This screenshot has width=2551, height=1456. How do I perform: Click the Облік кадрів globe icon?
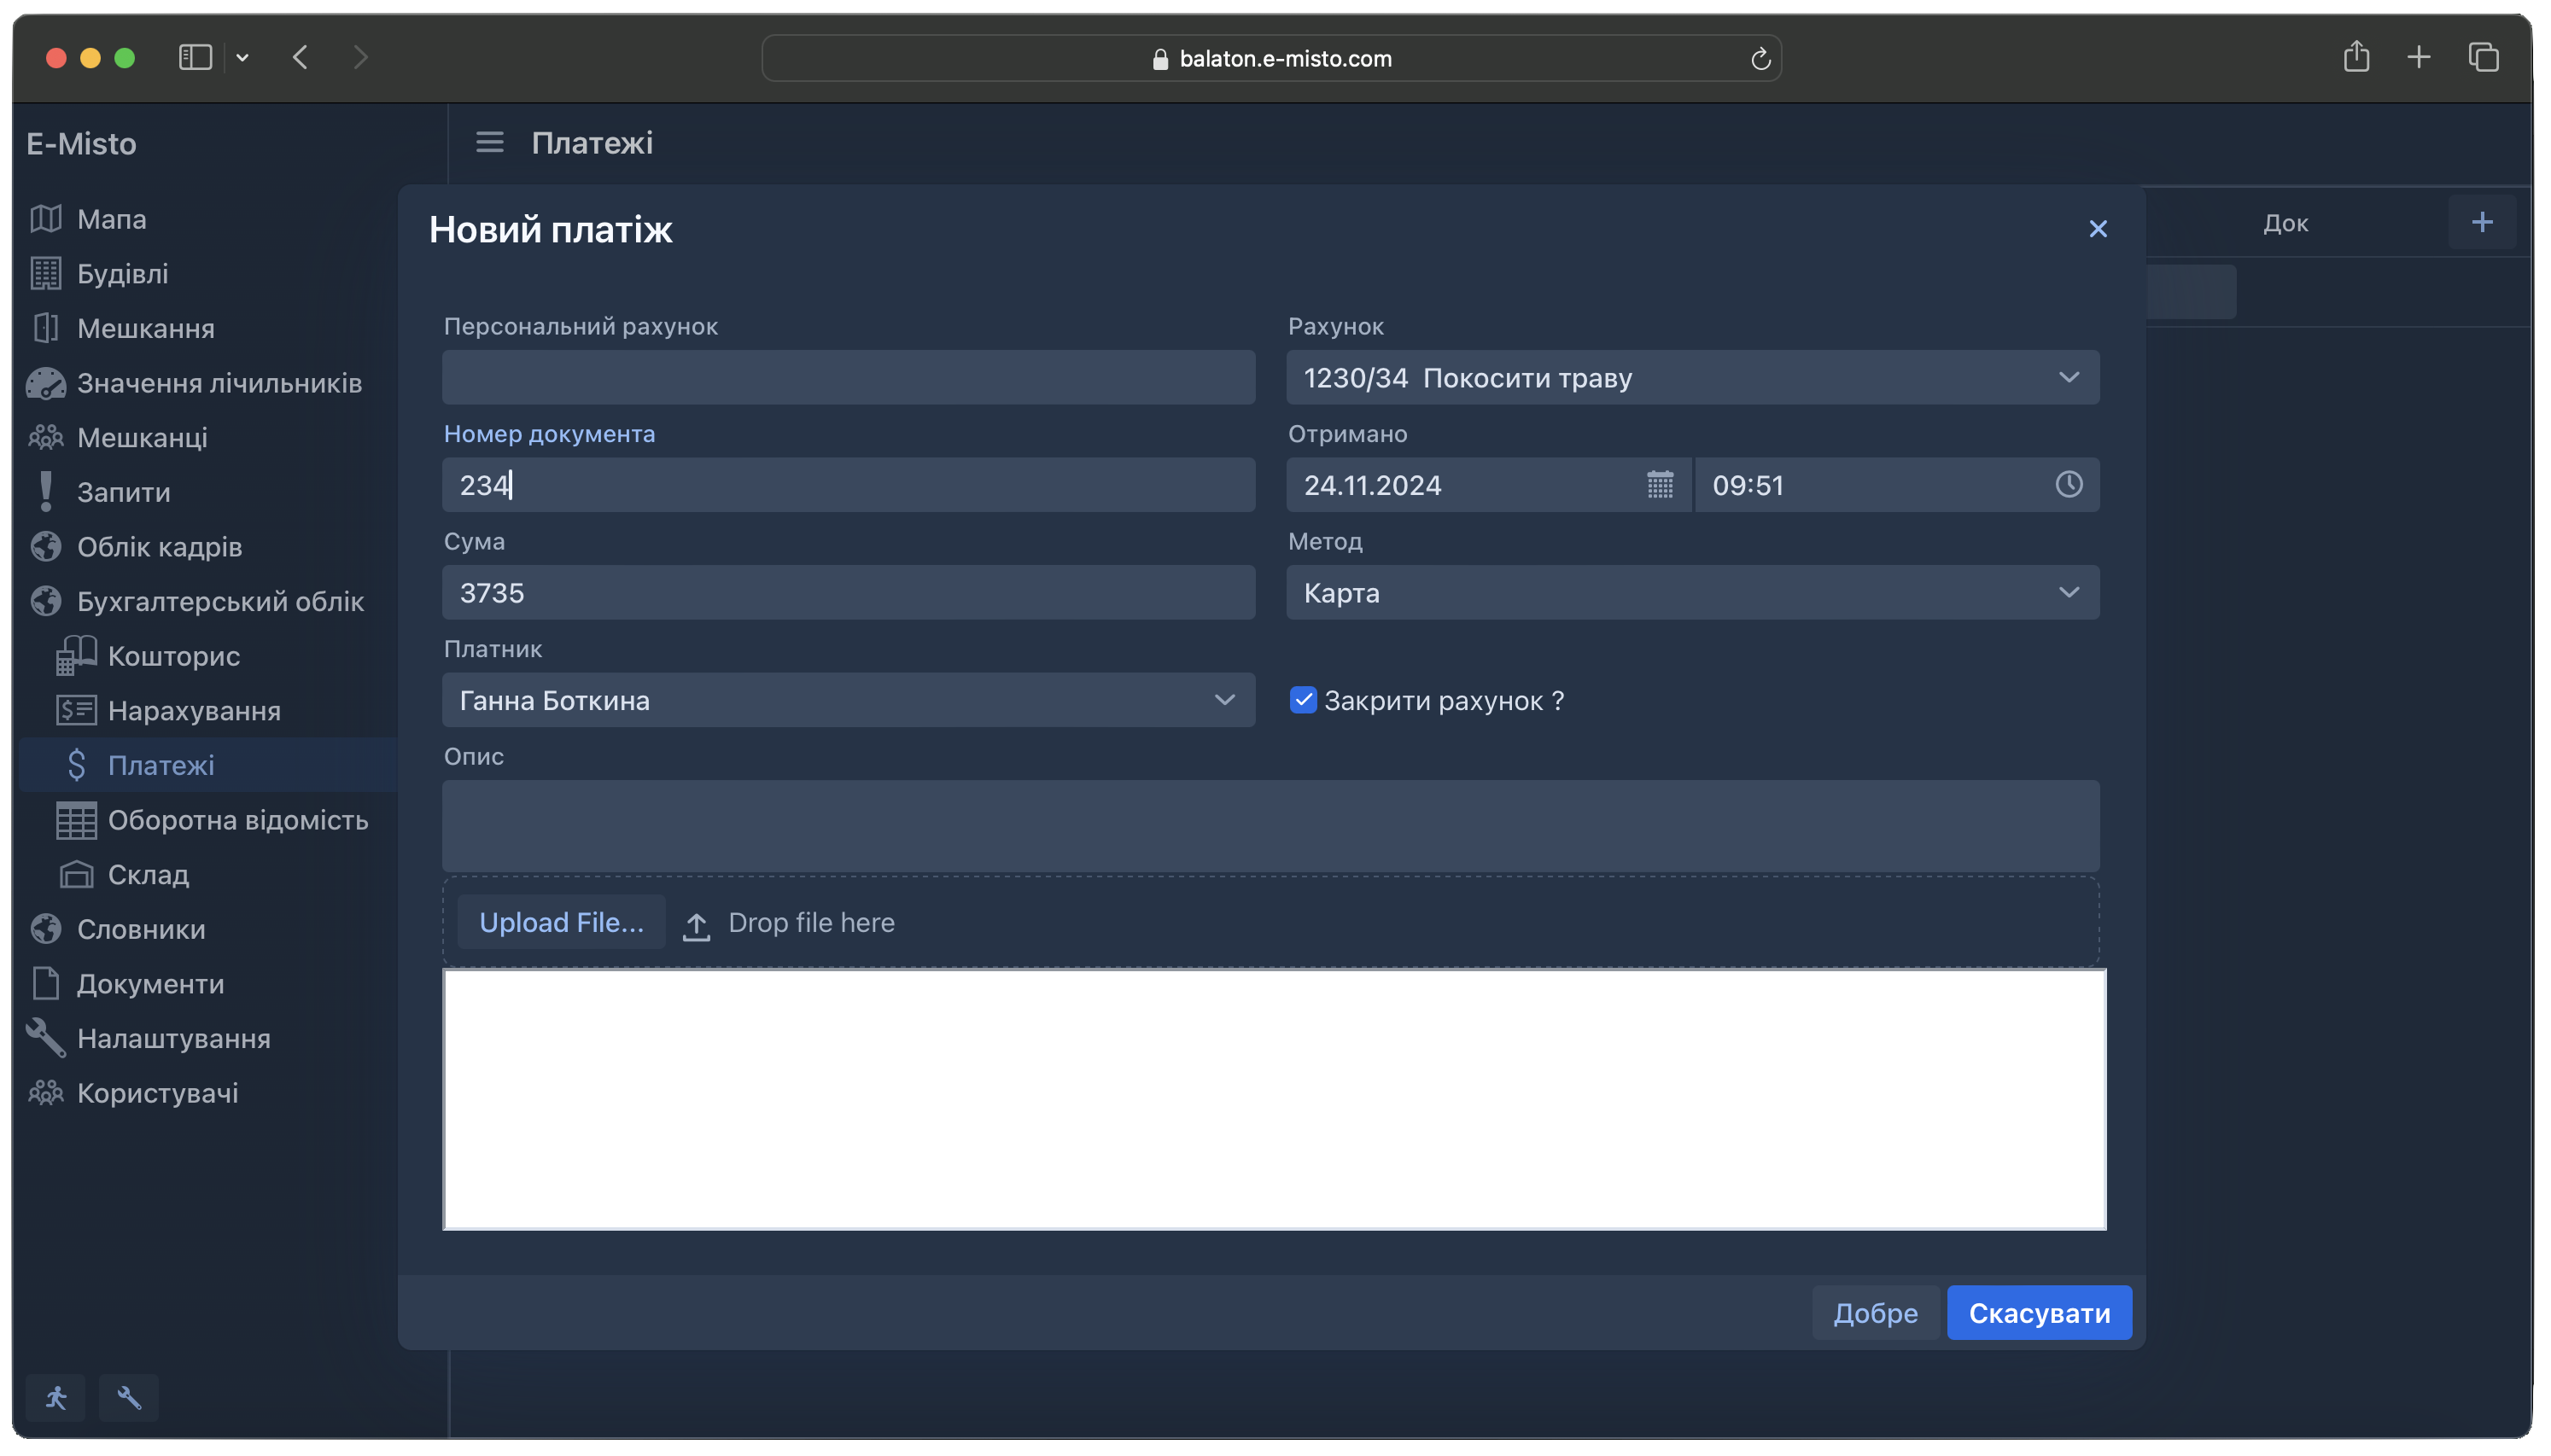(x=46, y=547)
